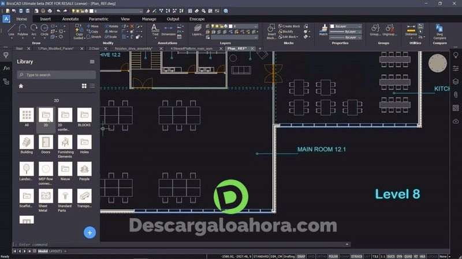Toggle GRID in status bar
The width and height of the screenshot is (462, 259).
pos(311,256)
